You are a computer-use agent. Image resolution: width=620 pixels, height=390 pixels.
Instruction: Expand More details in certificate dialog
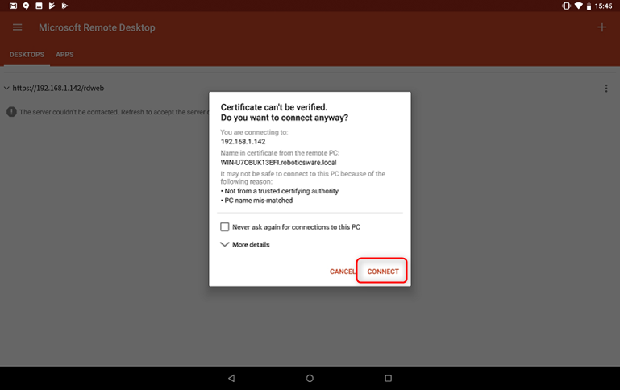(x=245, y=245)
